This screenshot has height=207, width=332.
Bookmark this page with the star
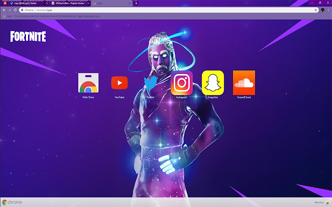(315, 10)
